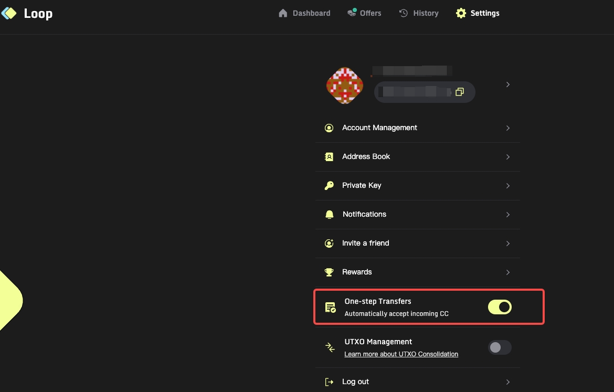Viewport: 614px width, 392px height.
Task: Copy the wallet address with copy icon
Action: [x=459, y=92]
